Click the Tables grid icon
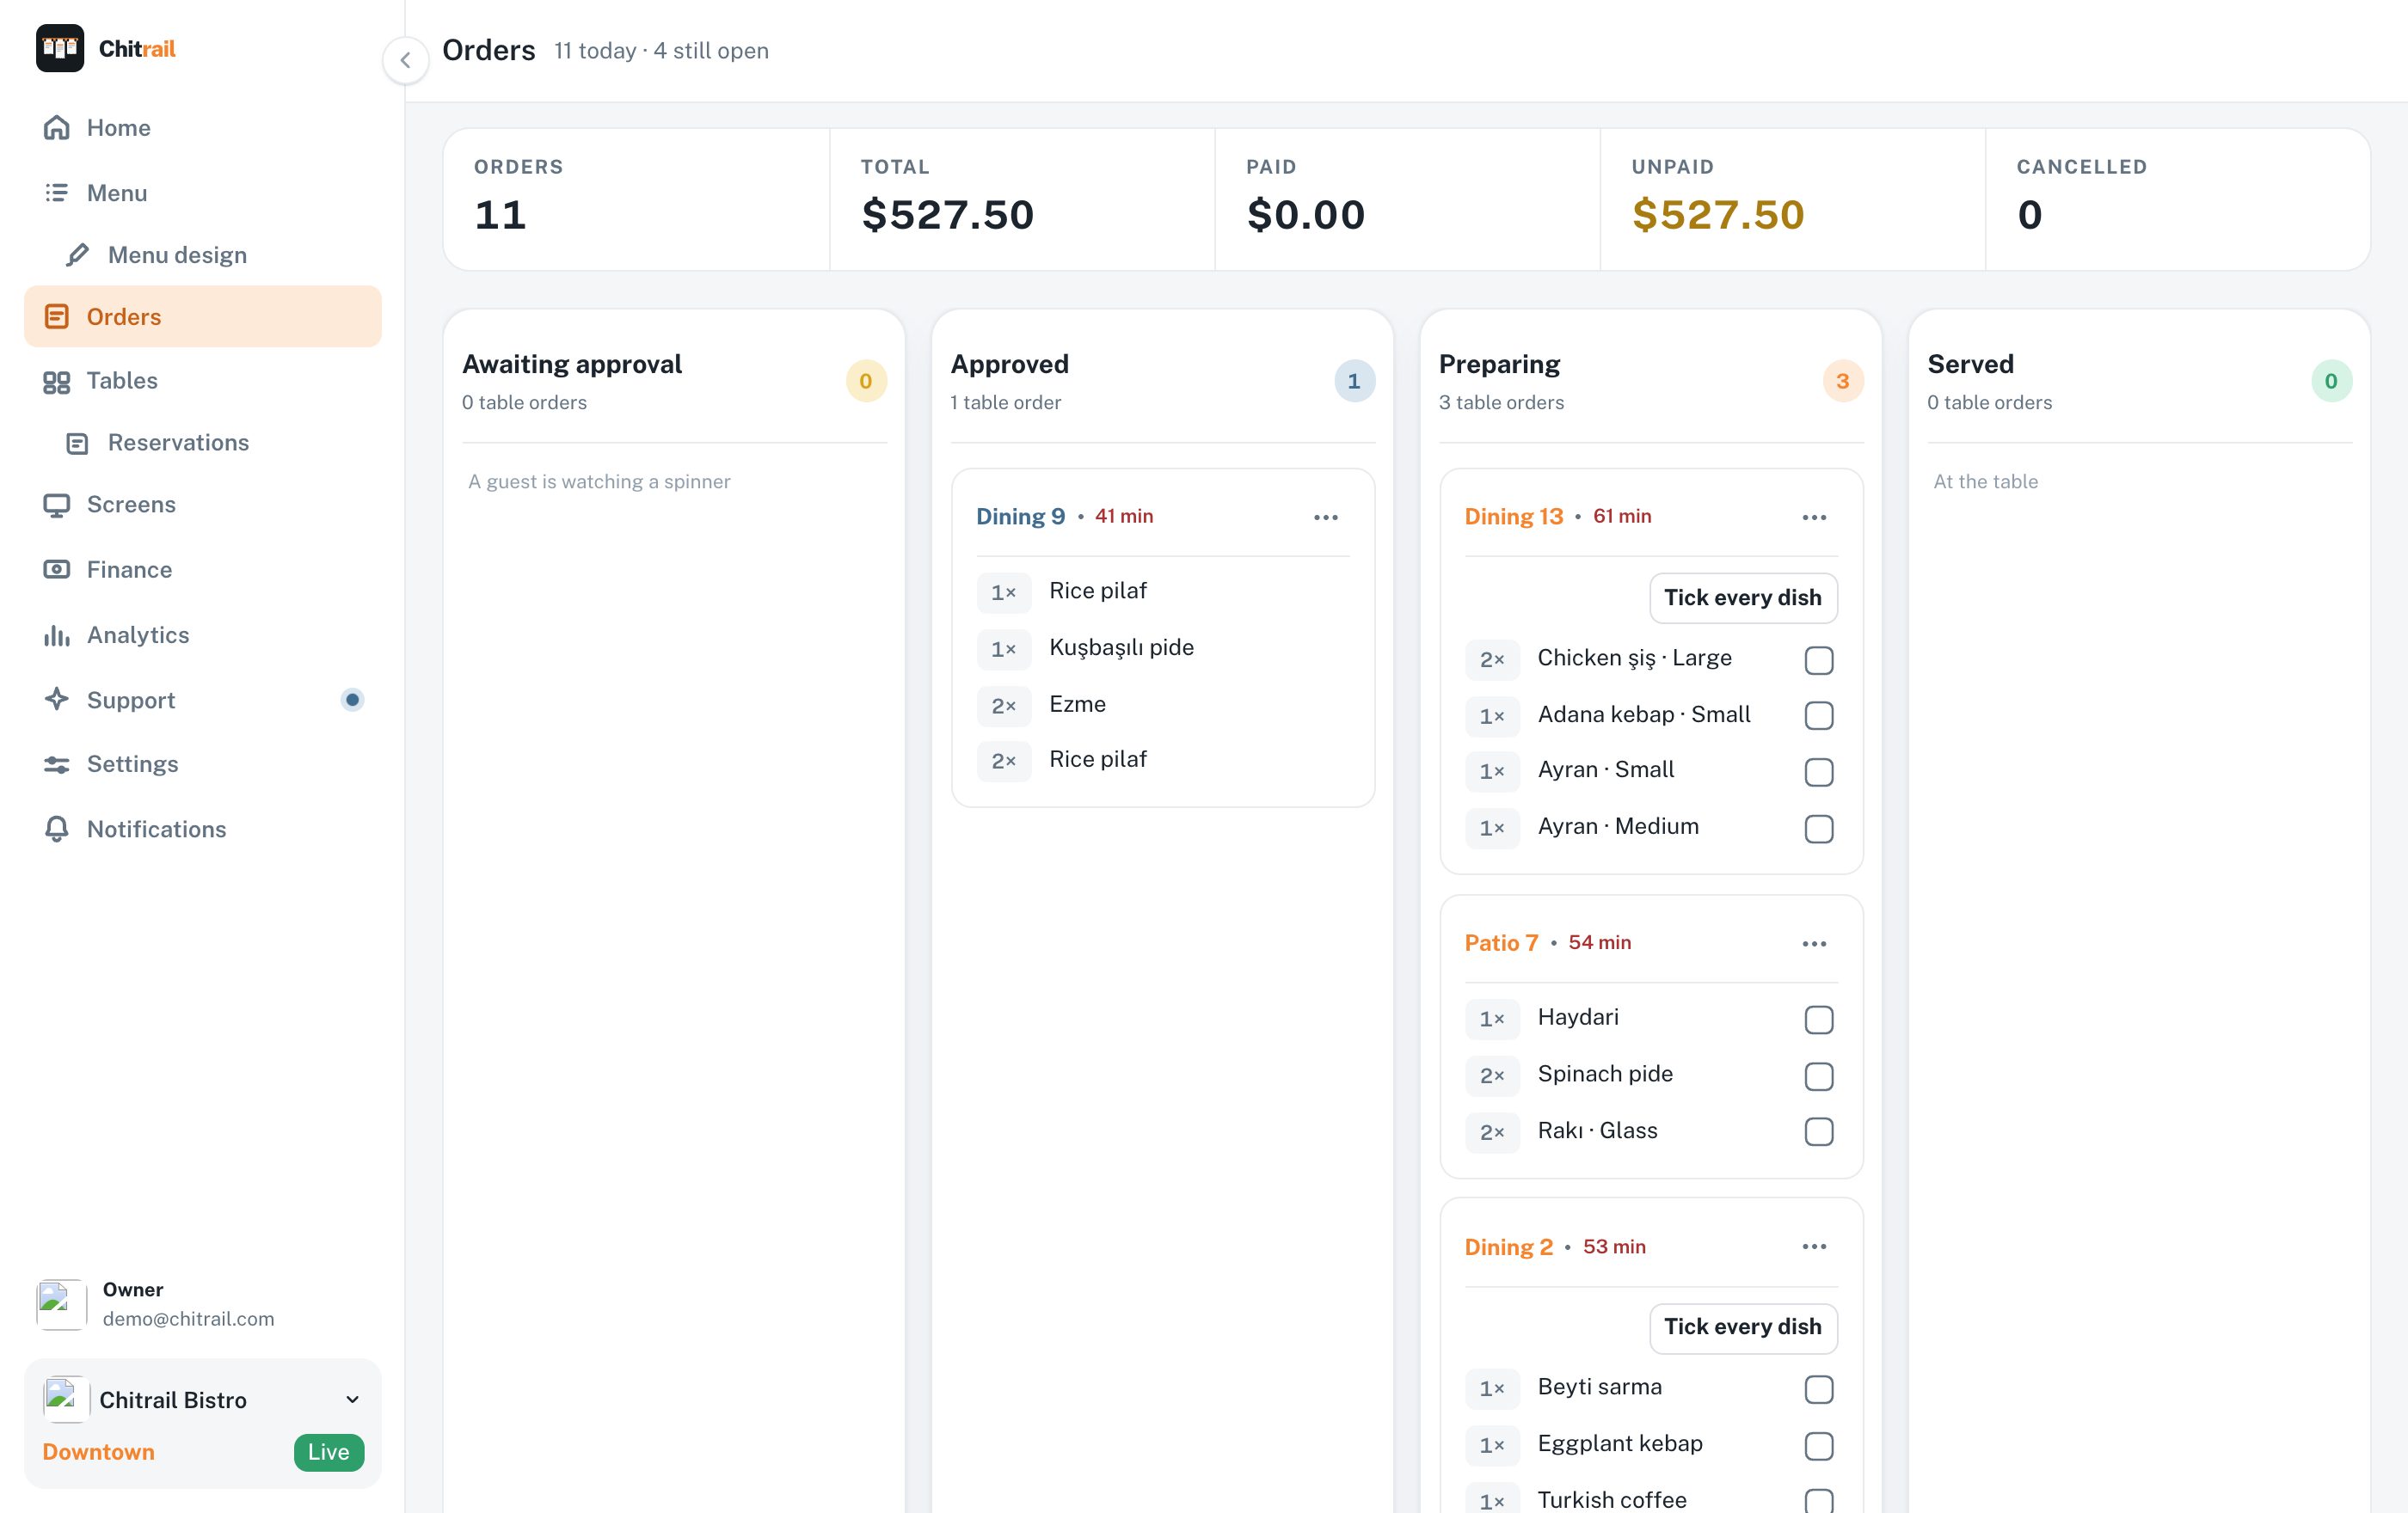This screenshot has height=1513, width=2408. (57, 382)
